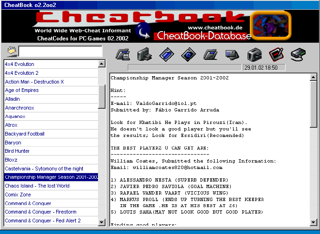Select Comix Zone entry
Viewport: 320px width, 234px height.
(x=51, y=195)
